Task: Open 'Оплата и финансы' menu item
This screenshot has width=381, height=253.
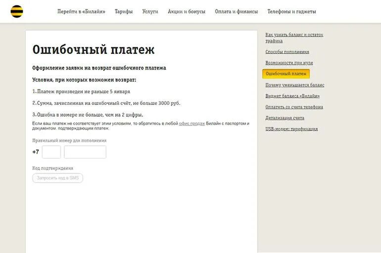Action: (x=236, y=12)
